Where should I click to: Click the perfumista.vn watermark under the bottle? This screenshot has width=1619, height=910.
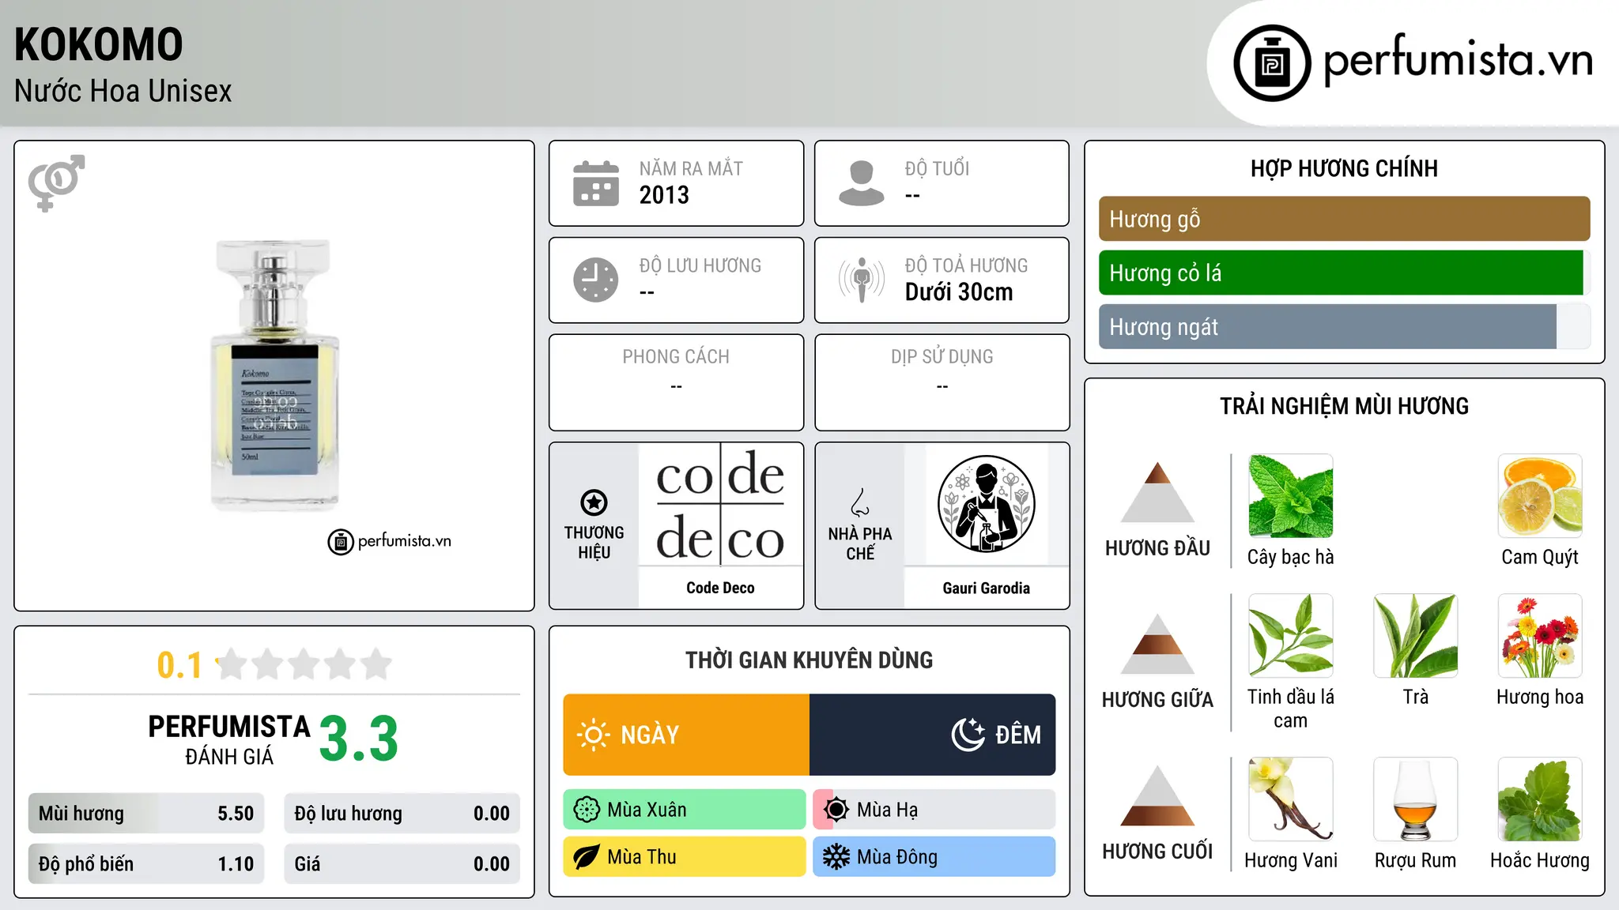click(x=390, y=541)
